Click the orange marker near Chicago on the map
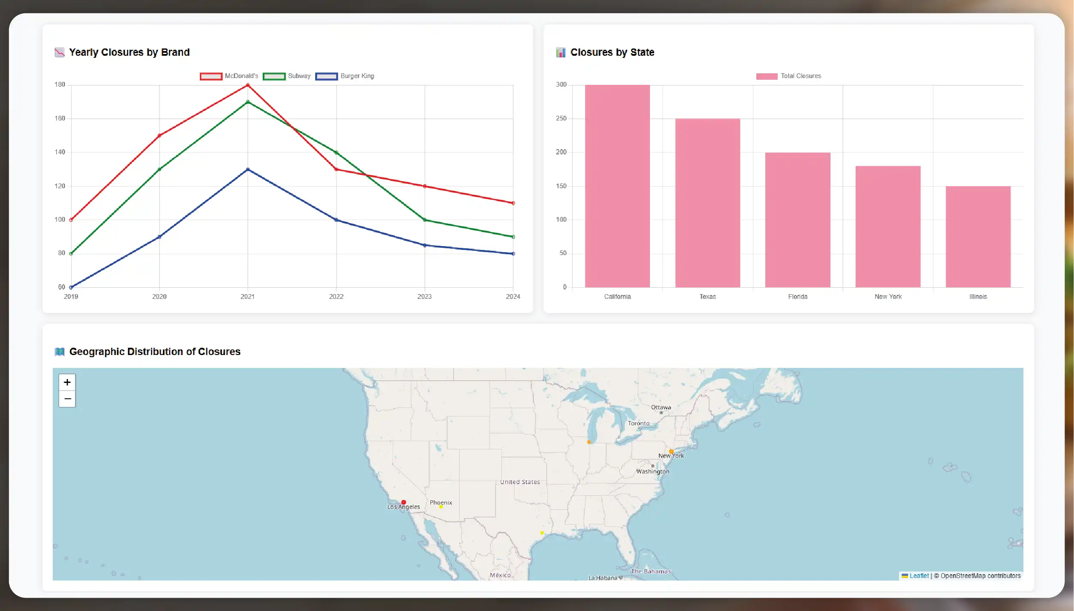Screen dimensions: 1074x611 coord(589,442)
